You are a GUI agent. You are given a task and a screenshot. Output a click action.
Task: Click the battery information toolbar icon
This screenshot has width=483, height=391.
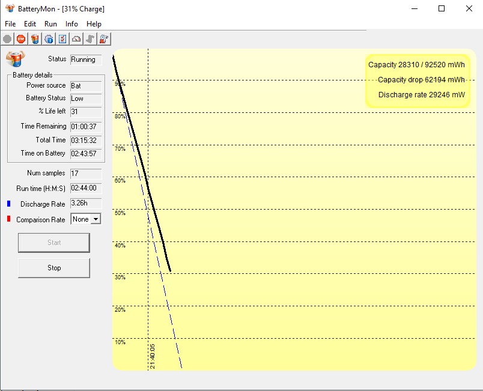35,39
